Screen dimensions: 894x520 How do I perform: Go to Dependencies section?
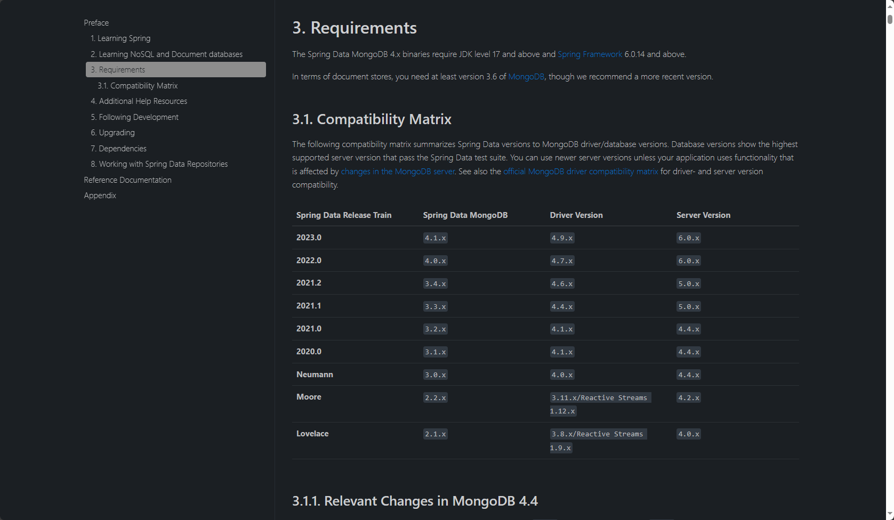point(118,149)
